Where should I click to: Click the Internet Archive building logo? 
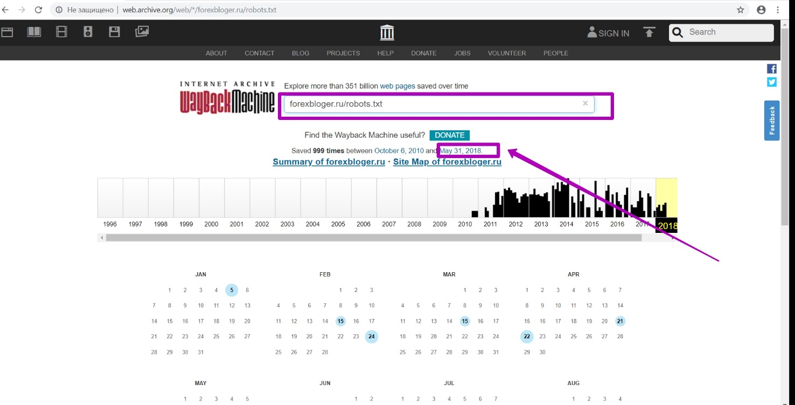tap(387, 33)
